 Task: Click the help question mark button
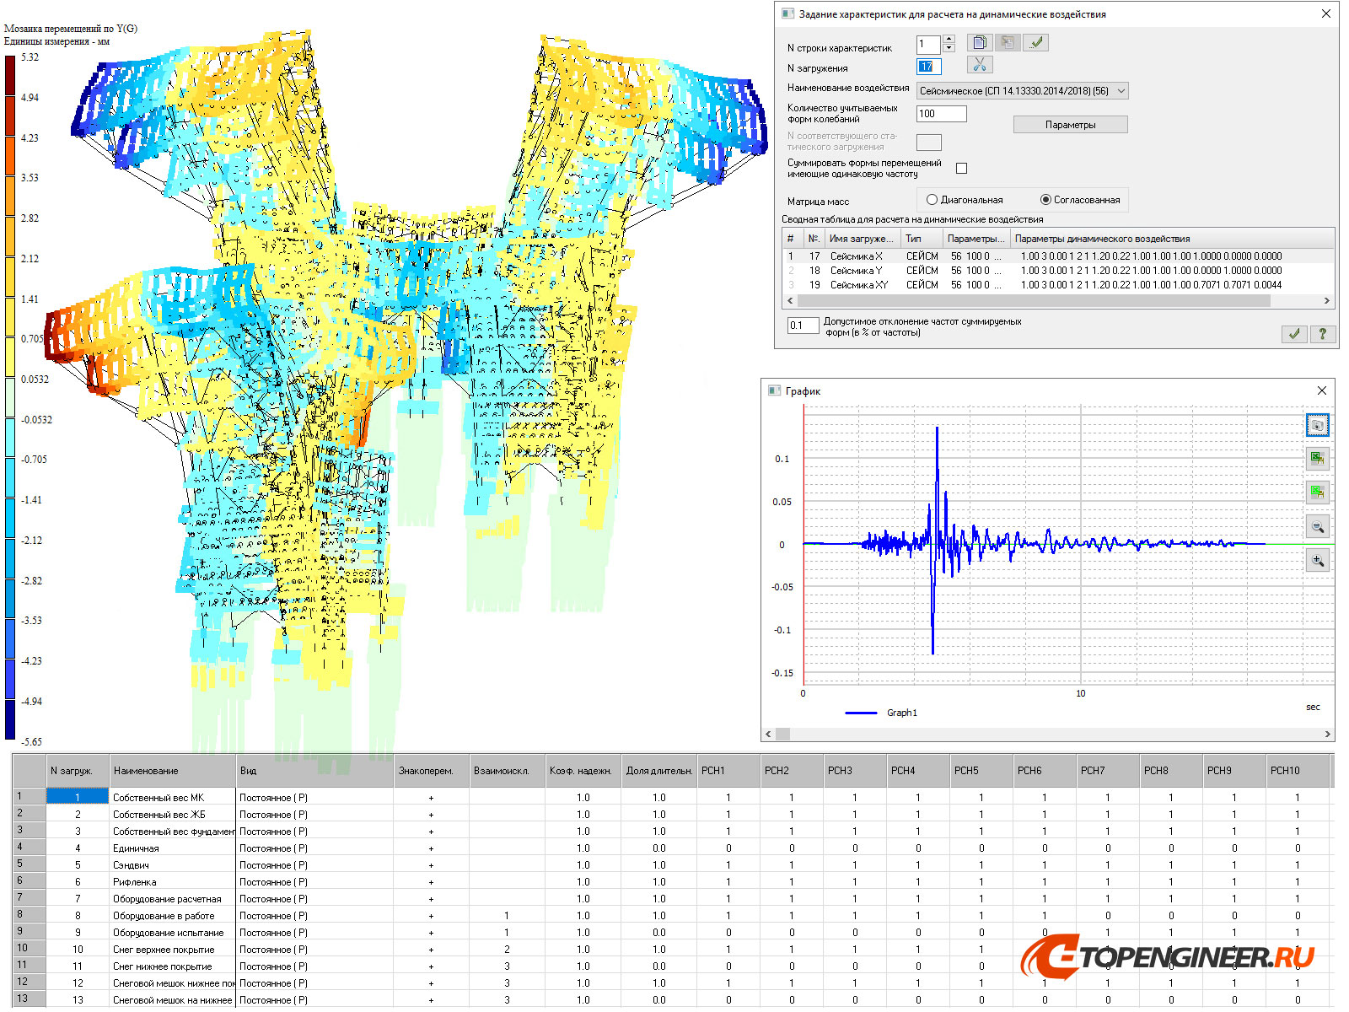(1322, 334)
